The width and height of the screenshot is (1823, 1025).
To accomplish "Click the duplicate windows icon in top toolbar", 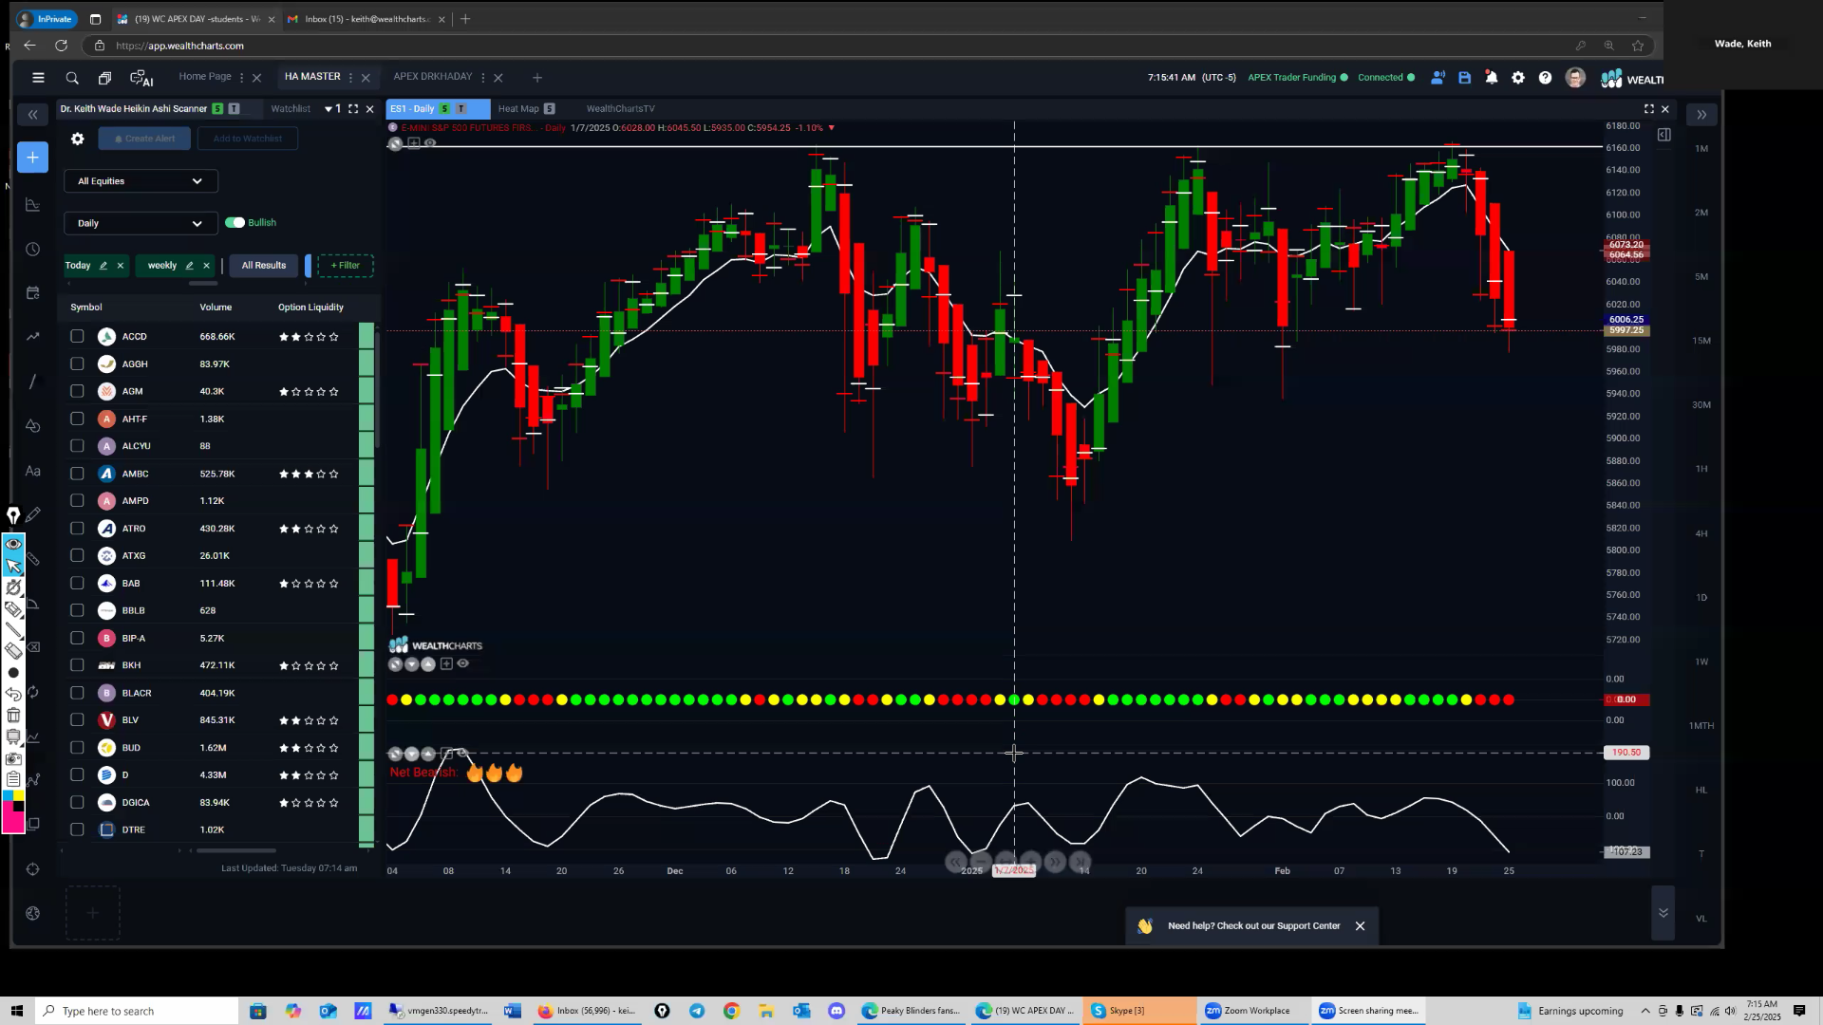I will [x=104, y=78].
